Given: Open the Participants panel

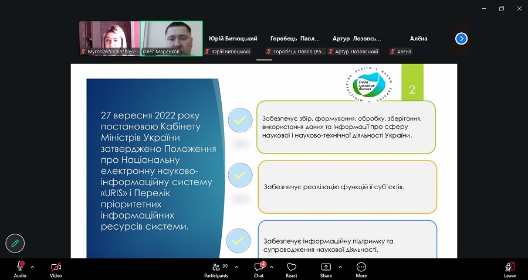Looking at the screenshot, I should coord(216,268).
